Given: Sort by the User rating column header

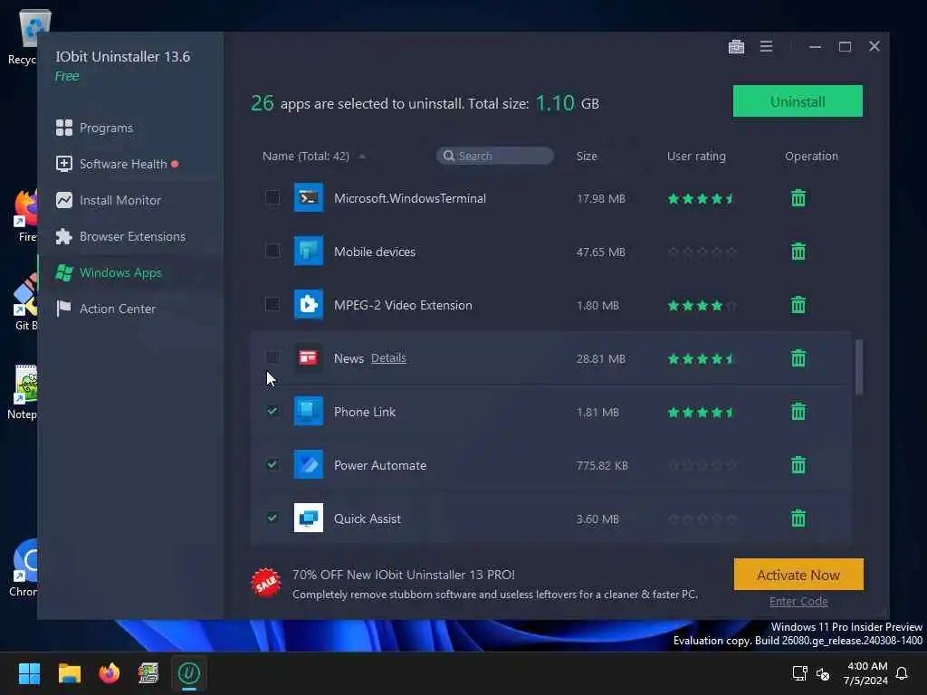Looking at the screenshot, I should click(x=696, y=156).
